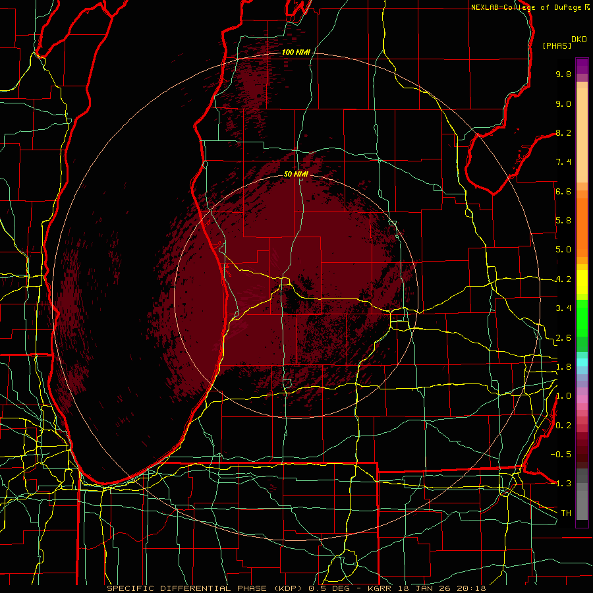Click the 50 NMI range ring label
Screen dimensions: 593x593
tap(296, 174)
